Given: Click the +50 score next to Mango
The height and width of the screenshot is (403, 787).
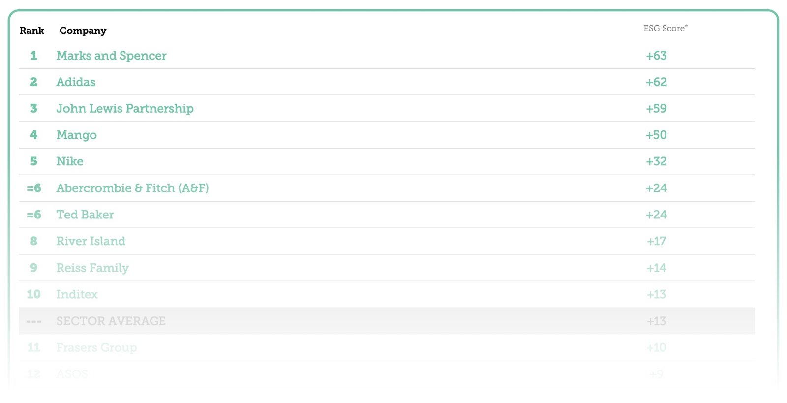Looking at the screenshot, I should tap(656, 135).
